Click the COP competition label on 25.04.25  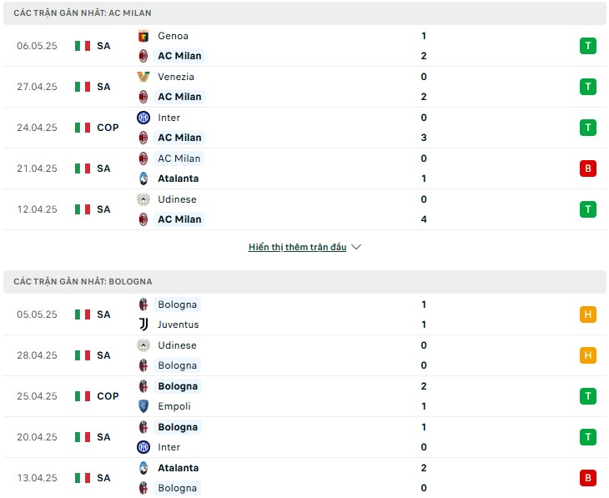tap(108, 396)
